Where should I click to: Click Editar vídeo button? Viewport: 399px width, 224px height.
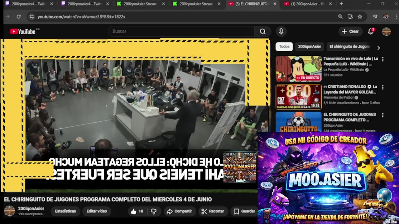pyautogui.click(x=97, y=211)
